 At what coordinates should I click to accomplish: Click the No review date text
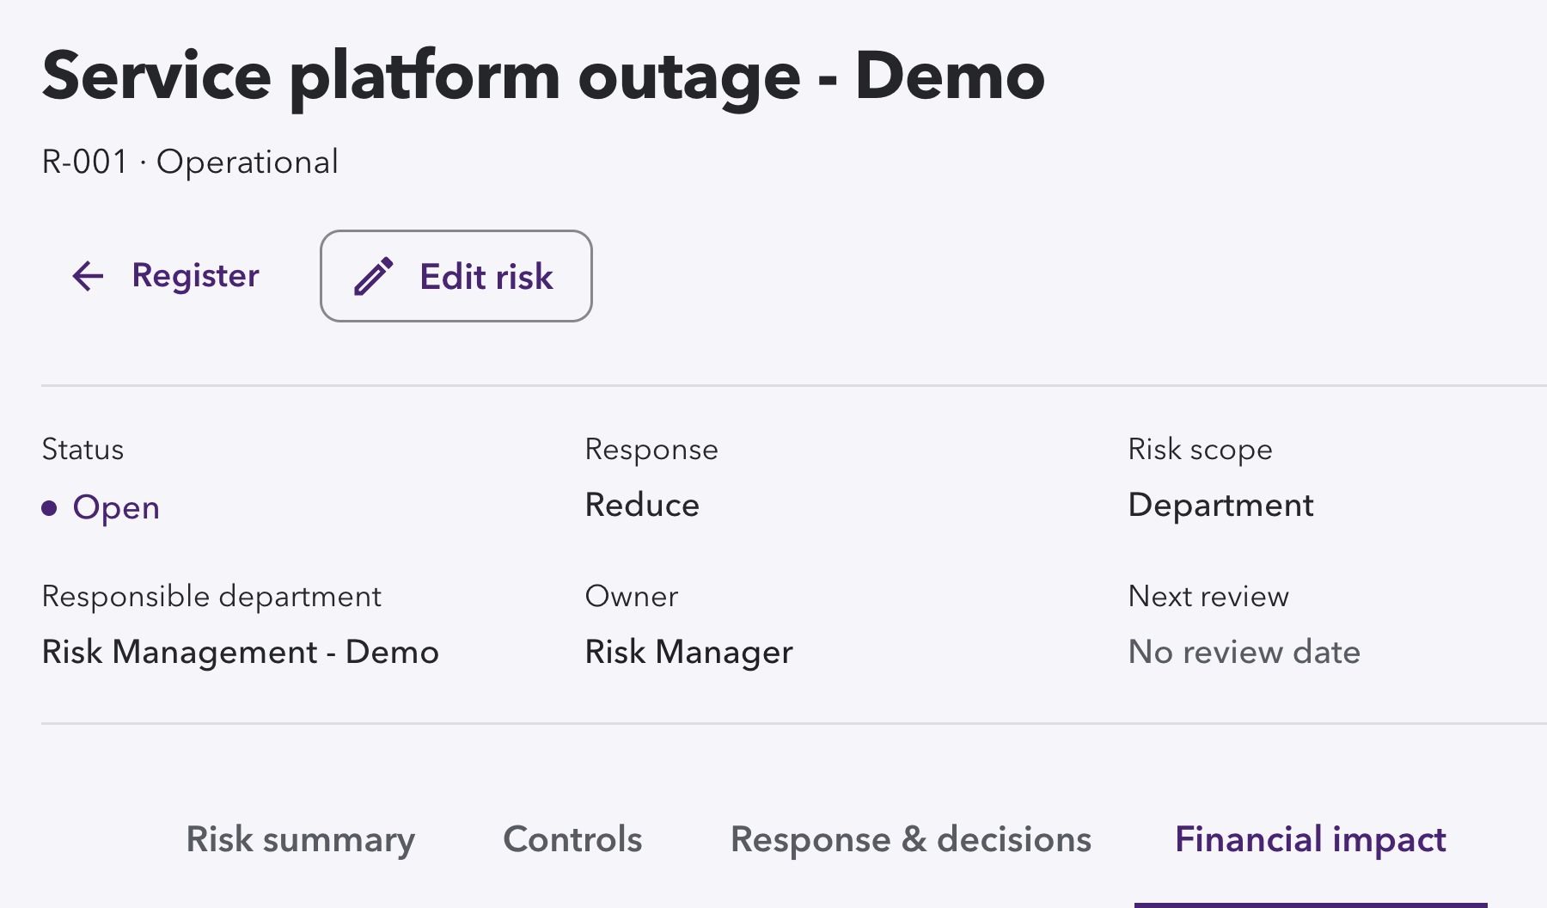point(1244,652)
